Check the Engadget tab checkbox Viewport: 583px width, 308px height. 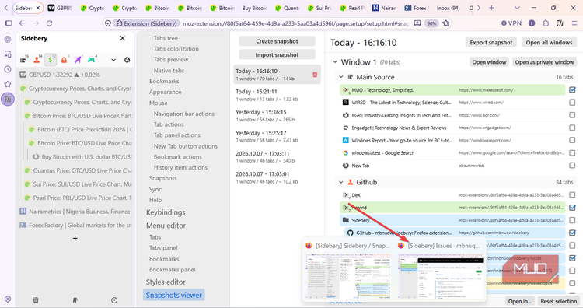(572, 128)
